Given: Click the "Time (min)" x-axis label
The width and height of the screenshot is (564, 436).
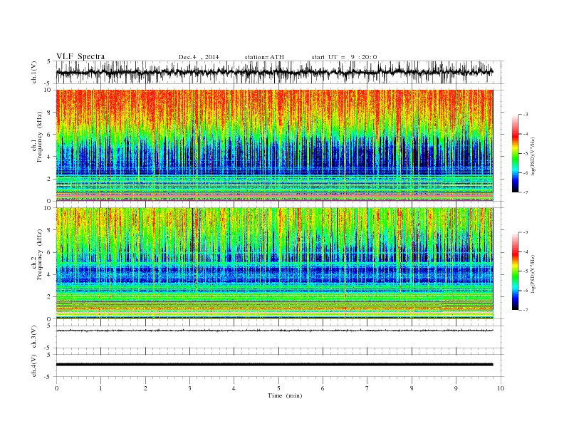Looking at the screenshot, I should coord(285,395).
